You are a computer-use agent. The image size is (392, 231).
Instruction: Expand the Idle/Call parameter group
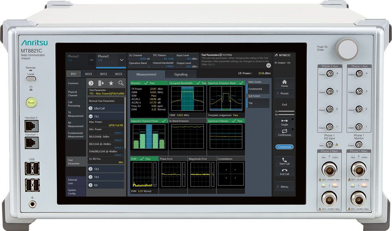pyautogui.click(x=106, y=108)
